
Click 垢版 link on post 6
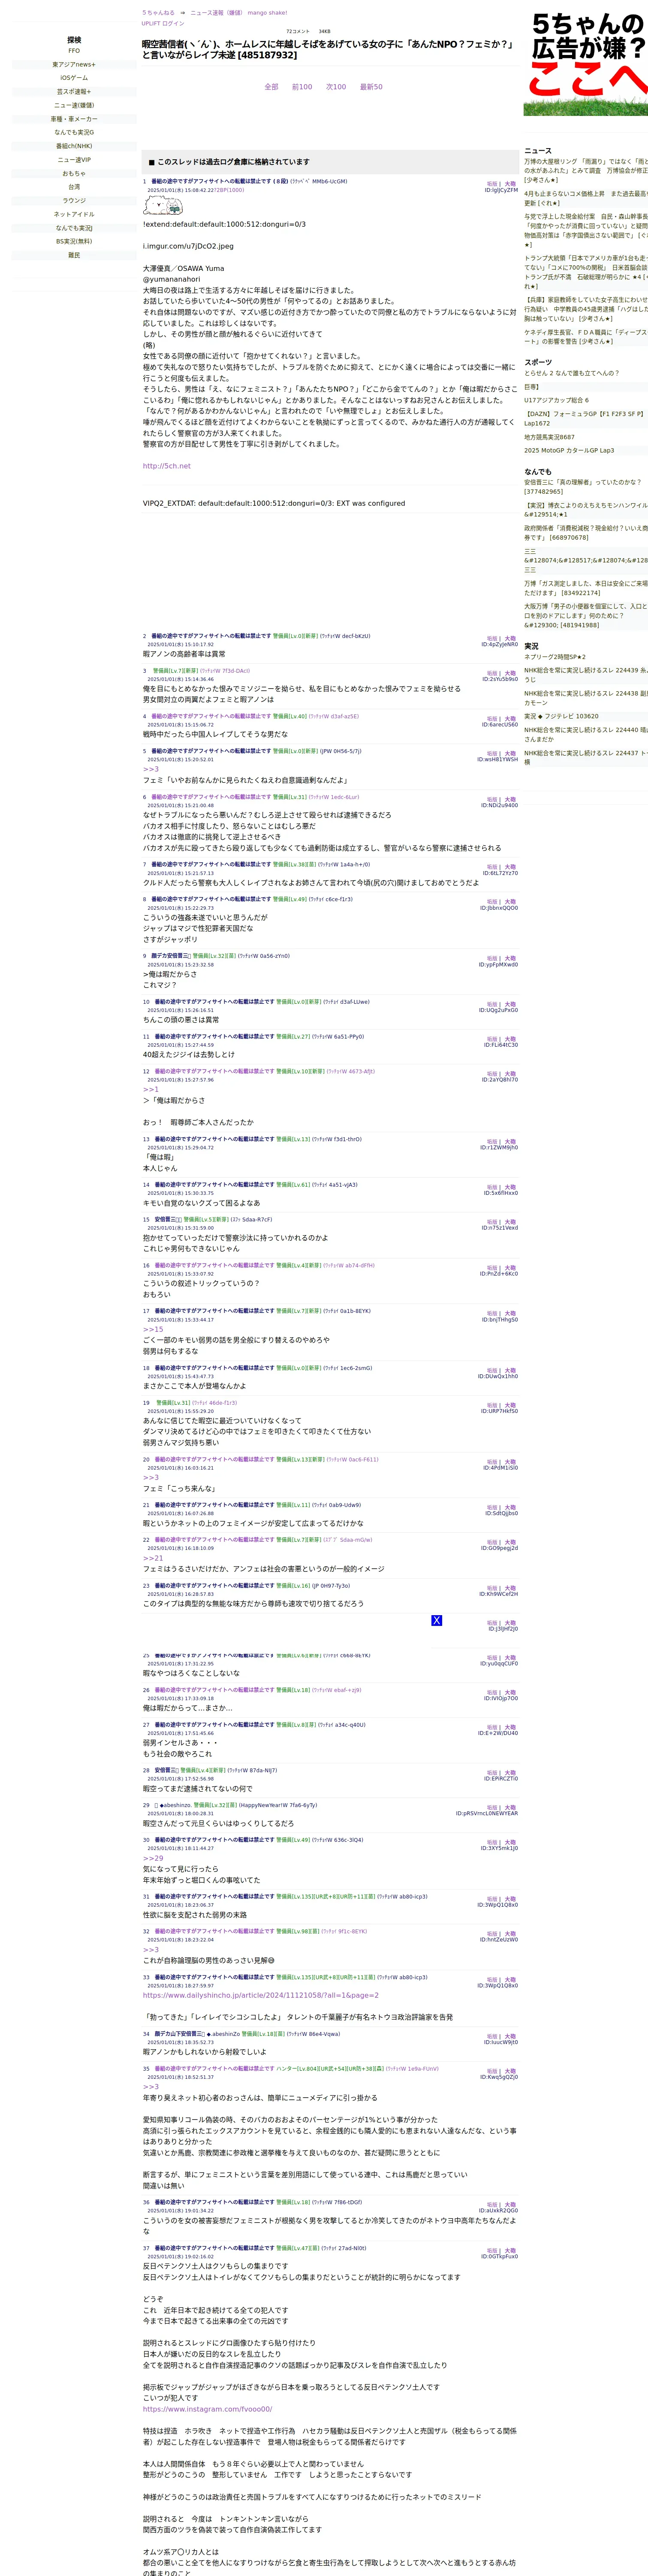pos(492,800)
